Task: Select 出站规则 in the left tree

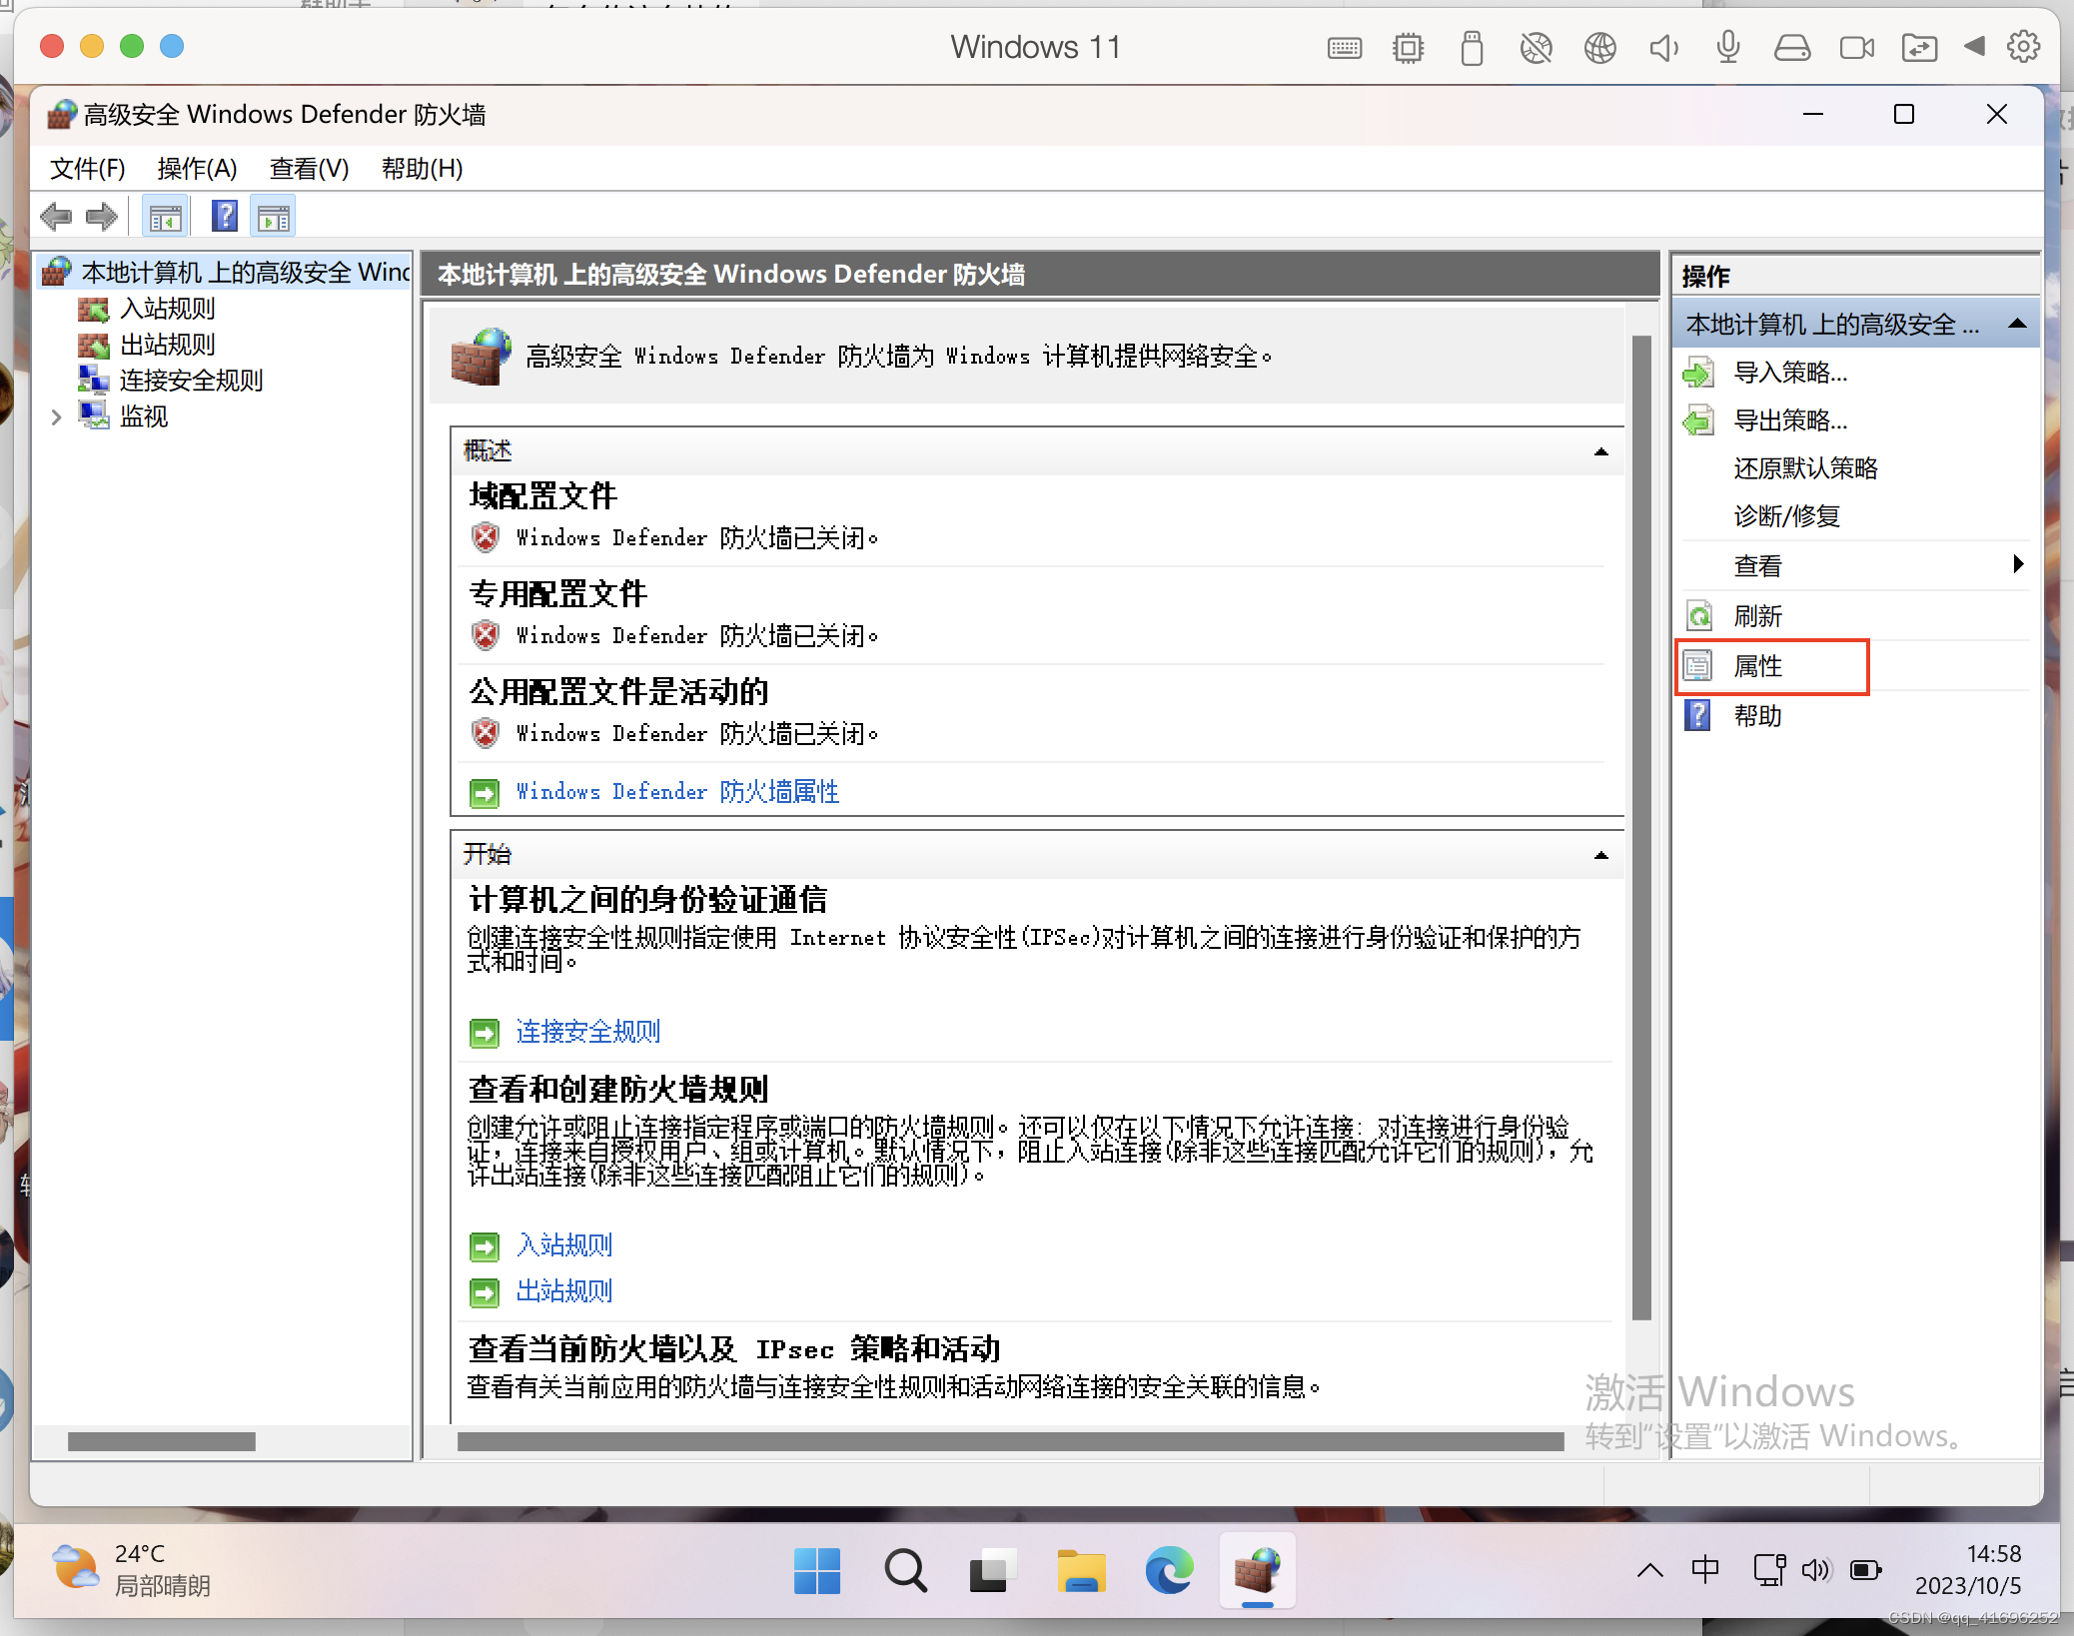Action: (167, 345)
